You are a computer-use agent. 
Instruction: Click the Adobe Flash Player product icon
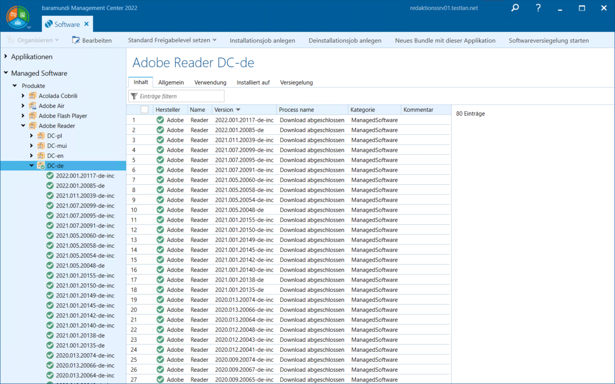pyautogui.click(x=33, y=116)
